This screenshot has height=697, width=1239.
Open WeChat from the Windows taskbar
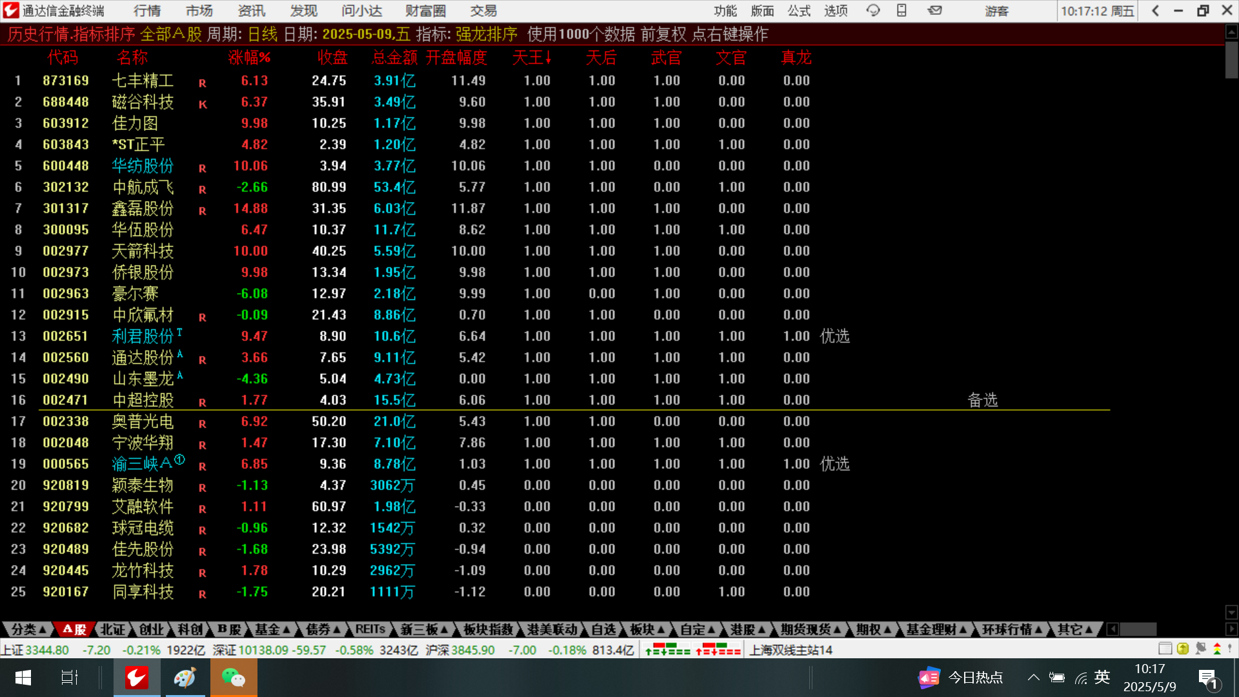click(233, 678)
